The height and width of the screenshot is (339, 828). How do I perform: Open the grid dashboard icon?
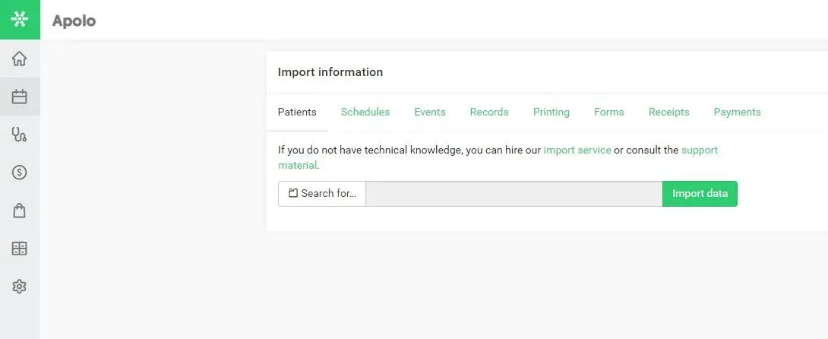click(x=20, y=249)
